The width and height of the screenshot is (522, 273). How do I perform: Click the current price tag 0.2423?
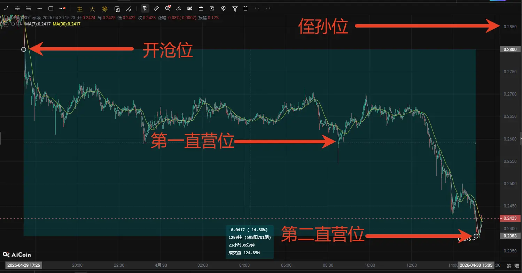point(510,219)
